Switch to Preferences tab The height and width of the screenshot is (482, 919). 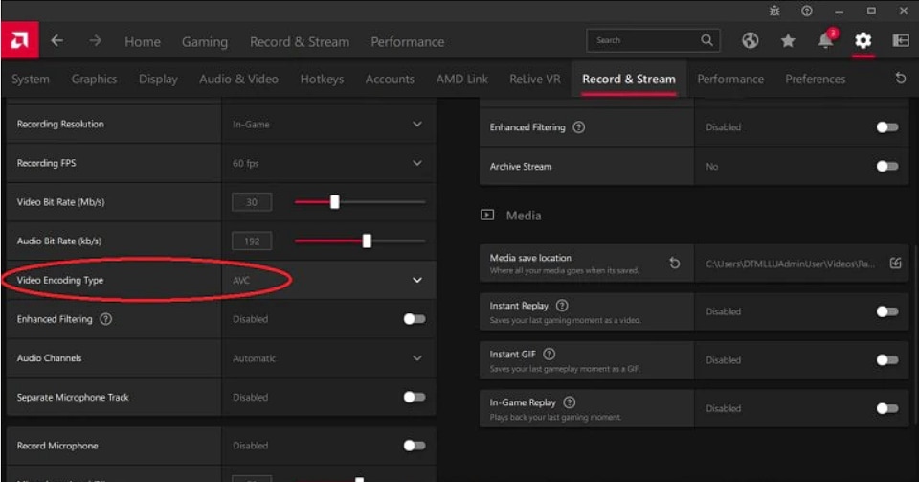click(x=816, y=80)
